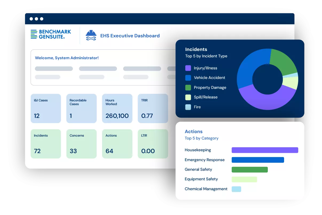
Task: Open the Top 5 by Incident Type selector
Action: tap(206, 56)
